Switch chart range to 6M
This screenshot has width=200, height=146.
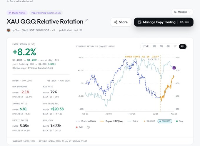(x=168, y=46)
